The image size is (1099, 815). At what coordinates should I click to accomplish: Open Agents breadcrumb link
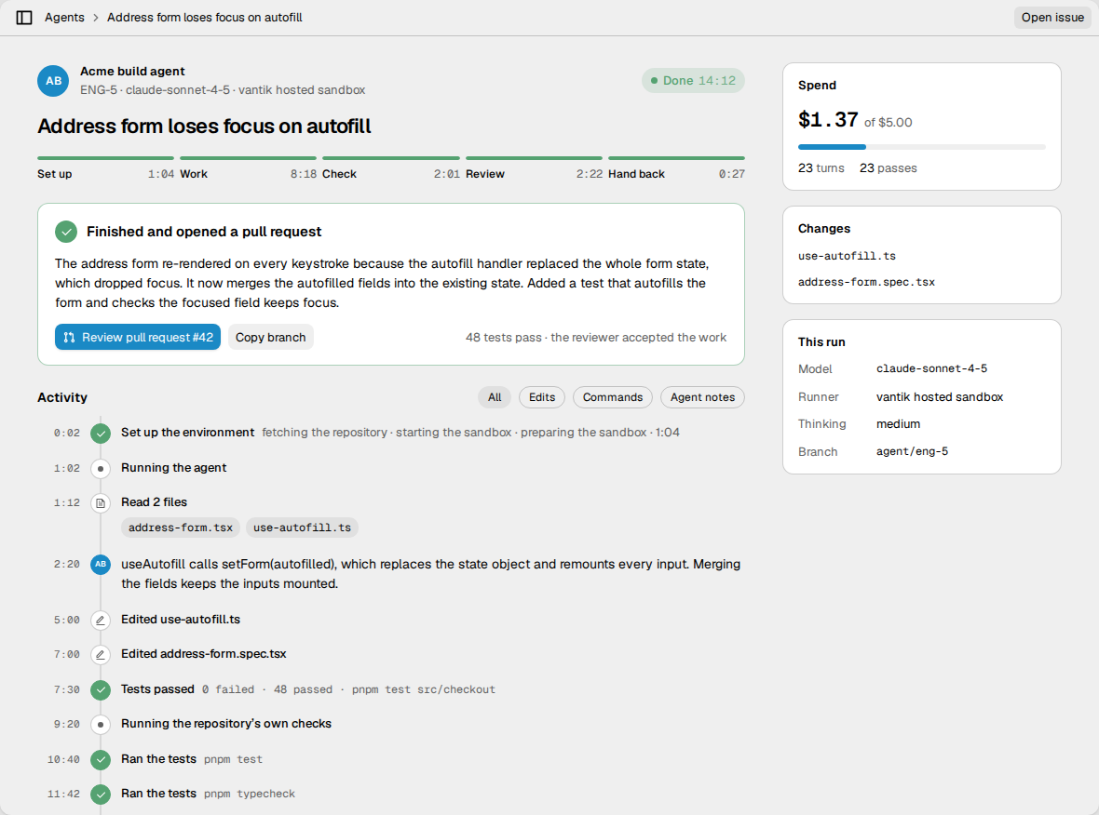64,18
